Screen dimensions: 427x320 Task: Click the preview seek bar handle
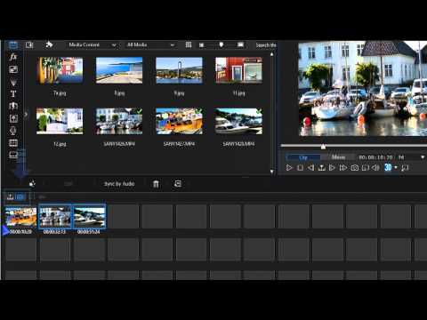pyautogui.click(x=323, y=147)
